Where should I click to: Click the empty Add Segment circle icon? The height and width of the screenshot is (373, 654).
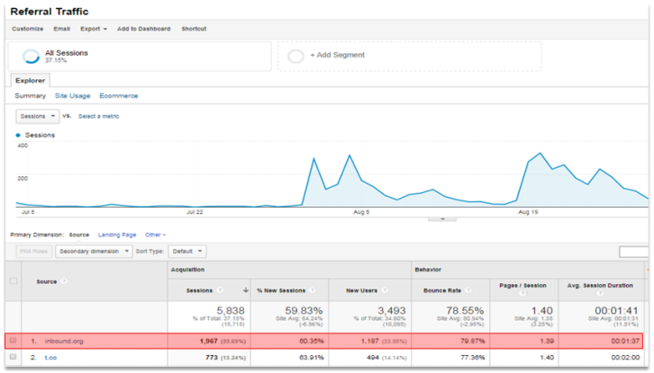coord(296,56)
